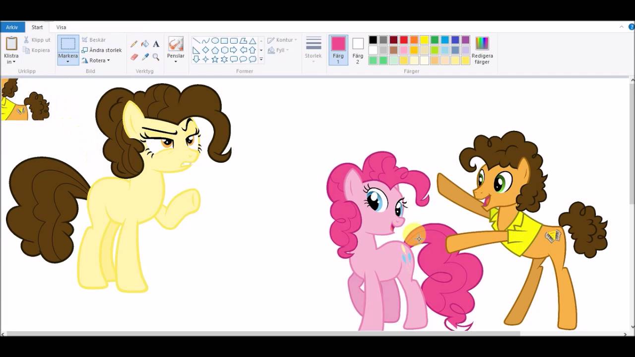
Task: Select the Fill with color bucket
Action: pyautogui.click(x=145, y=44)
